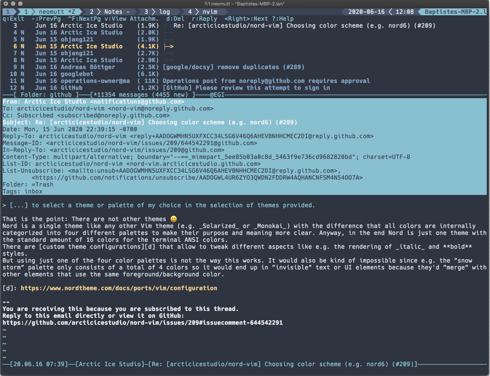
Task: Click the Message-ID header line
Action: (x=130, y=143)
